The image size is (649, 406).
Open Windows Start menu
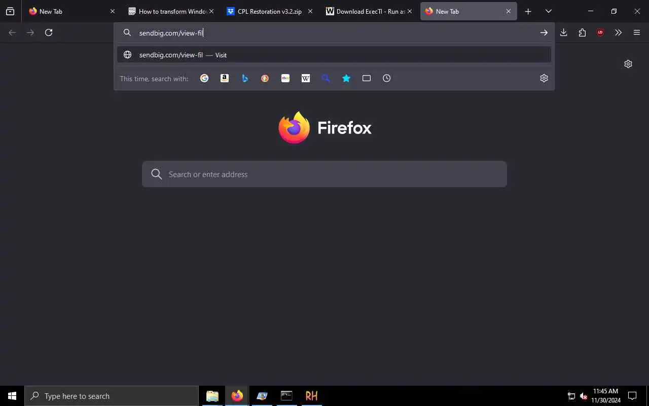(x=12, y=396)
